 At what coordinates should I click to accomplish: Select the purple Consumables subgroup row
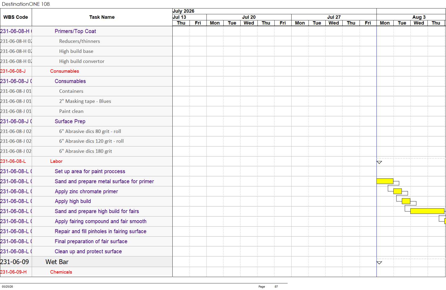(x=86, y=81)
